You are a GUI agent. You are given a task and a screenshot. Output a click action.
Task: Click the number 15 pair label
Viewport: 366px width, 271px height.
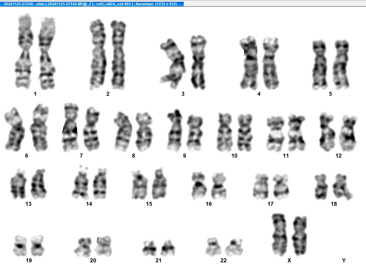149,204
